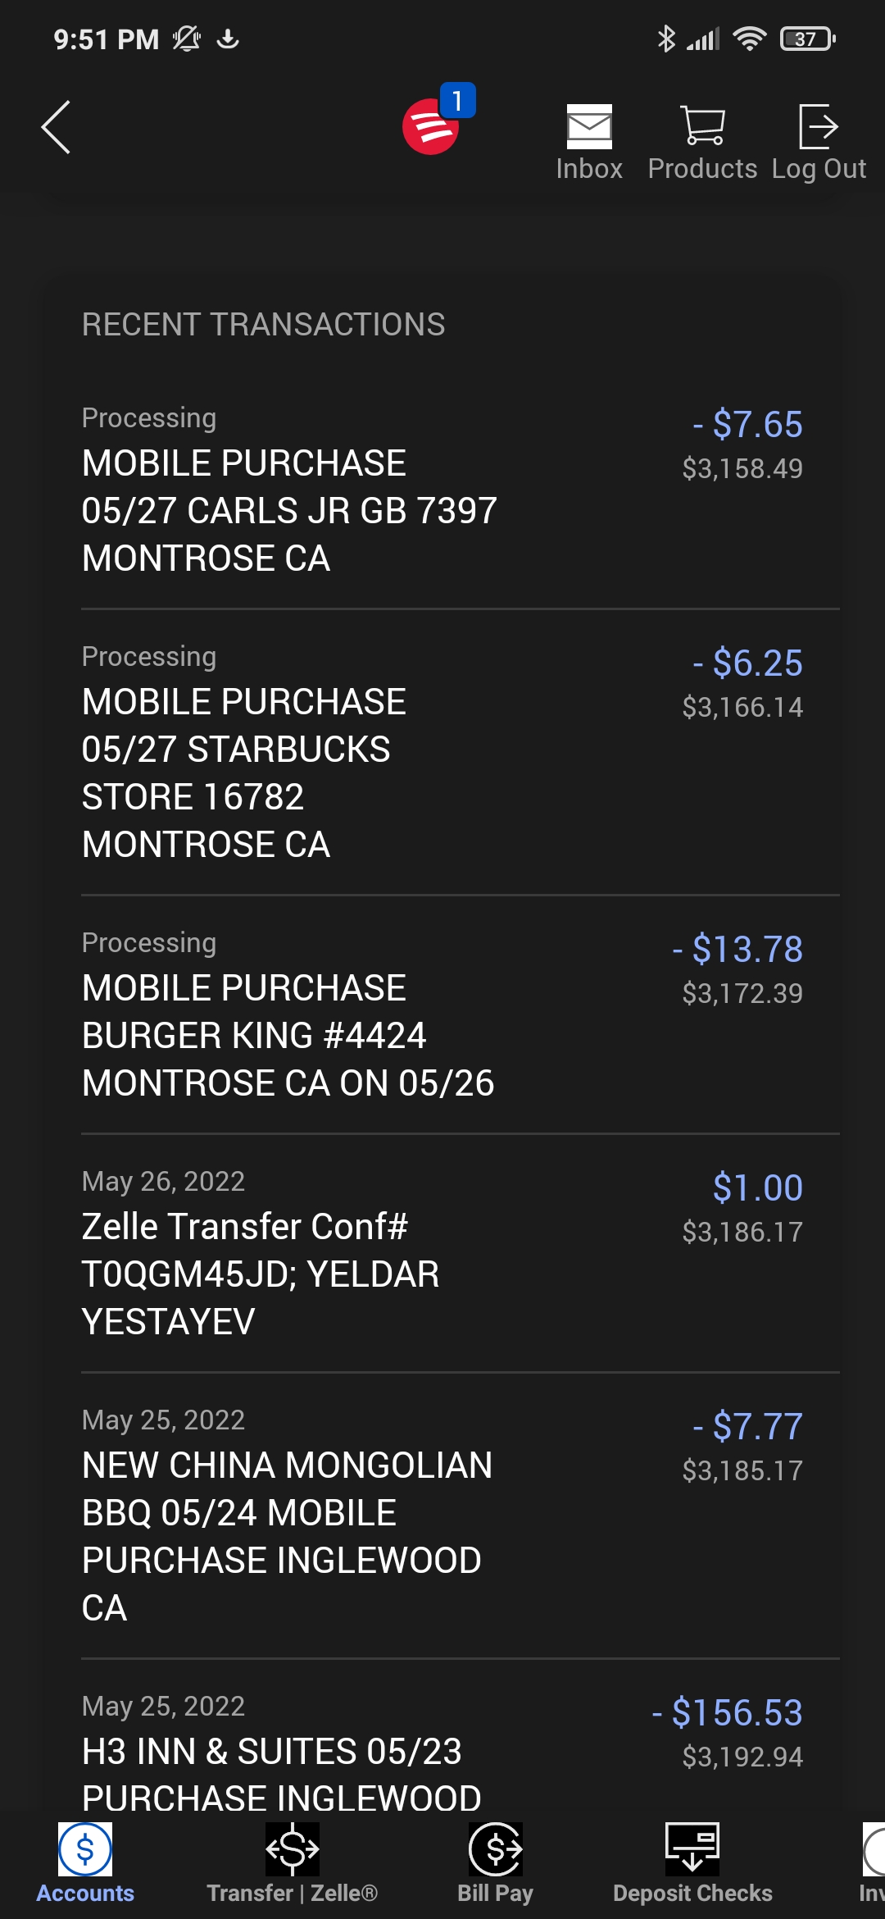Tap the Bluetooth status icon
Viewport: 885px width, 1919px height.
coord(666,39)
